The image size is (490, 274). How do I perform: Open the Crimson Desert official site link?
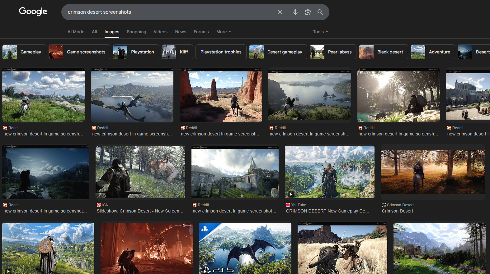point(397,211)
